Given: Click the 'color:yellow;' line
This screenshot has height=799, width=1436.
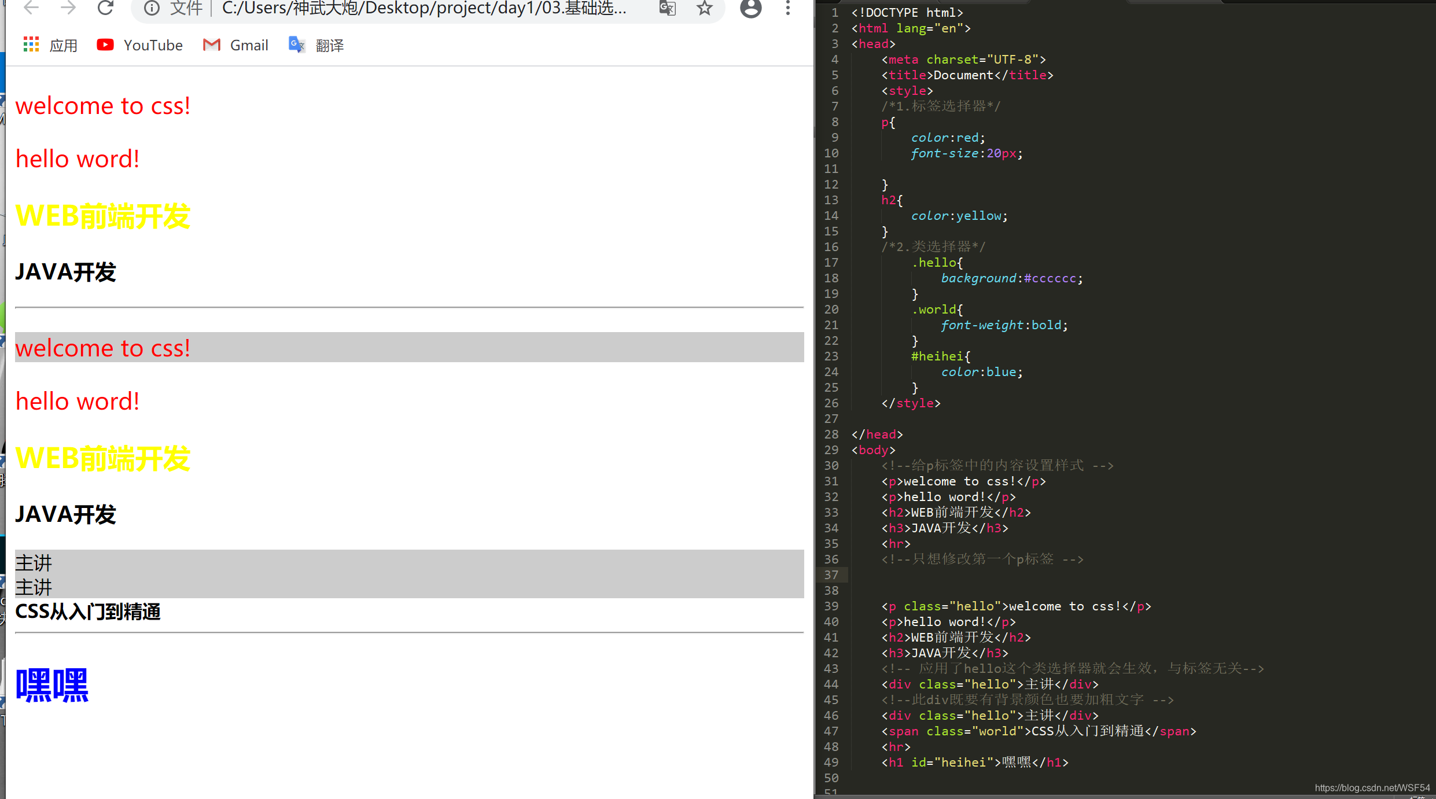Looking at the screenshot, I should tap(959, 216).
